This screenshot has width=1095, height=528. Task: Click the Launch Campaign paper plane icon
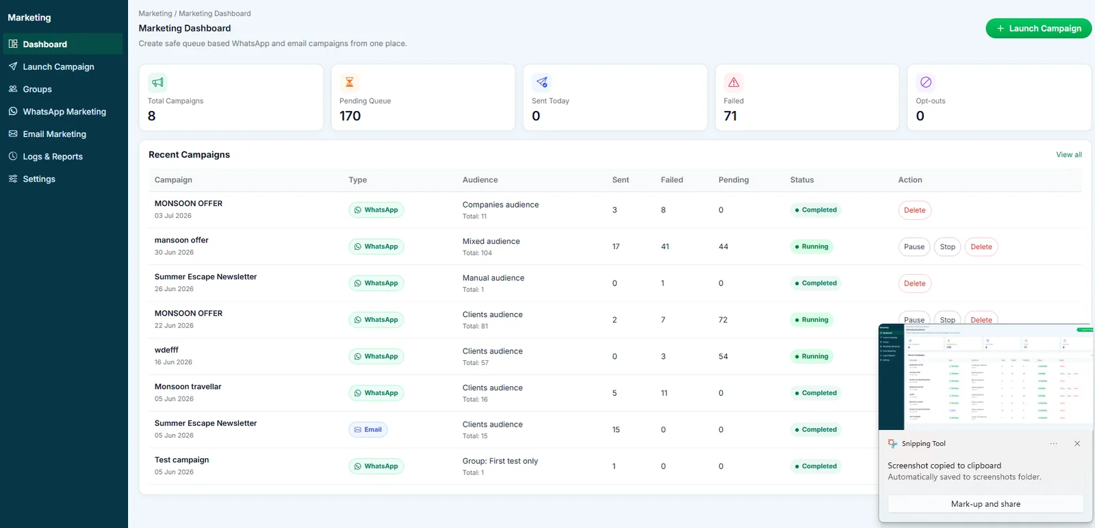pyautogui.click(x=13, y=66)
